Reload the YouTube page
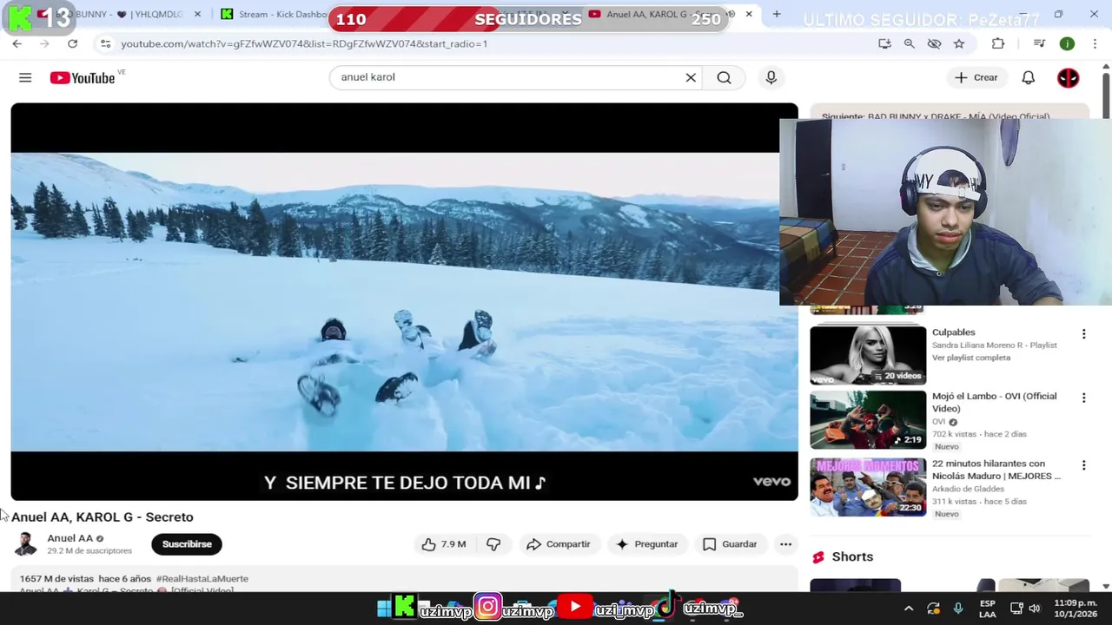Viewport: 1112px width, 625px height. coord(72,43)
